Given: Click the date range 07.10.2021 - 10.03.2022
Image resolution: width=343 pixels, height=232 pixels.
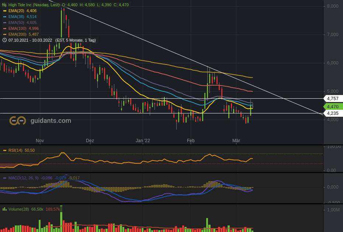Looking at the screenshot, I should 30,41.
